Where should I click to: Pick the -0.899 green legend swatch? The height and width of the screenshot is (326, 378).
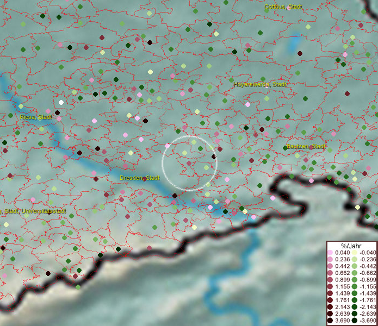tap(355, 280)
